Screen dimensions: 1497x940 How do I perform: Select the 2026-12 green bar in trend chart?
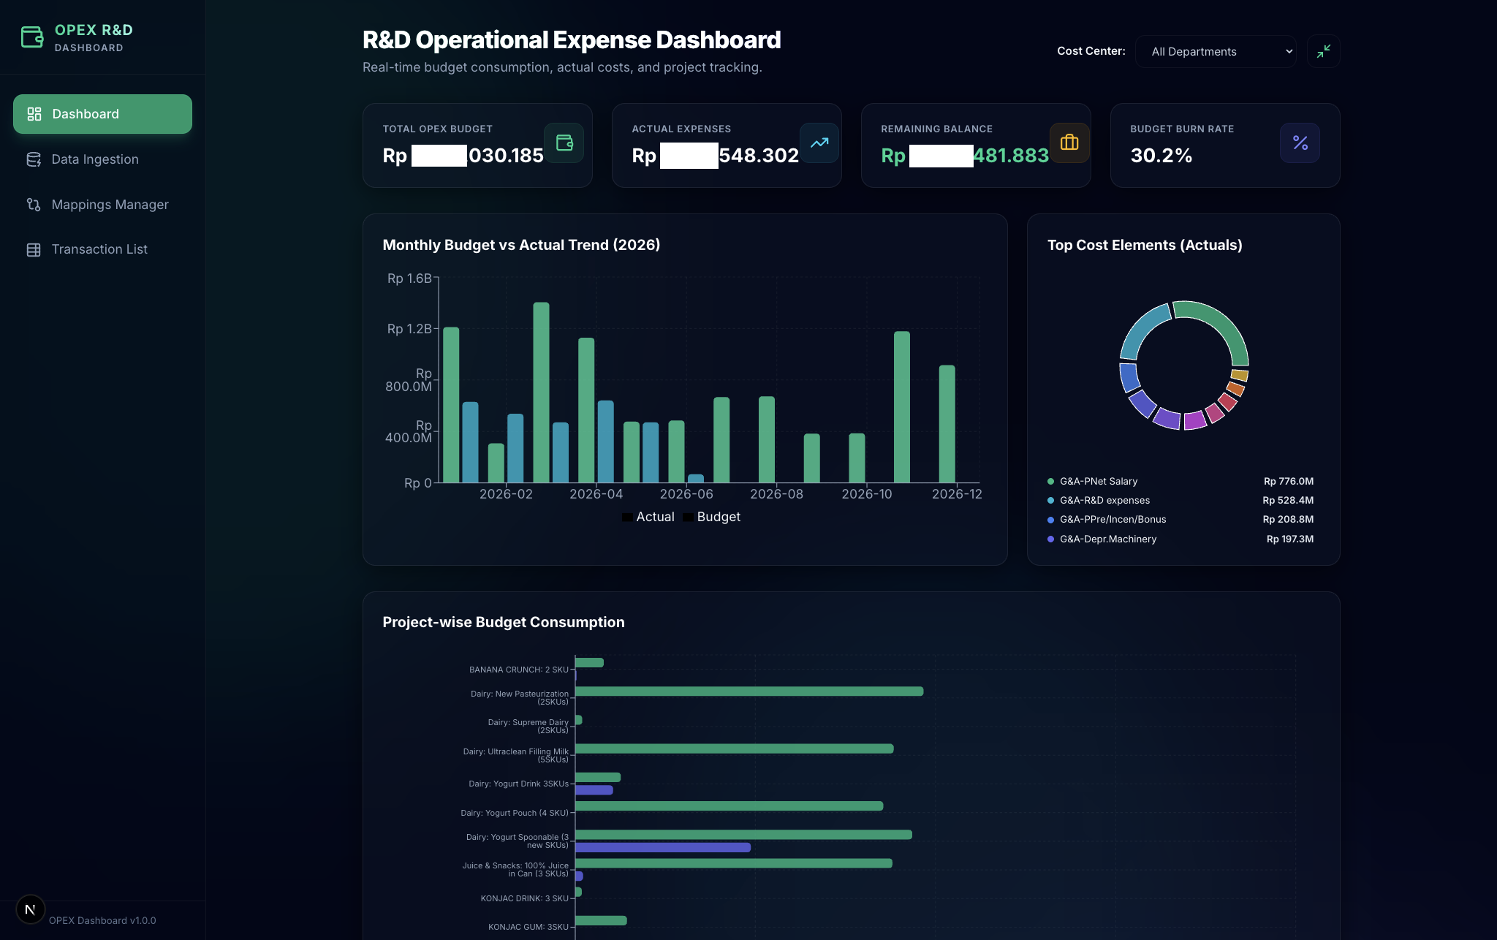click(947, 424)
